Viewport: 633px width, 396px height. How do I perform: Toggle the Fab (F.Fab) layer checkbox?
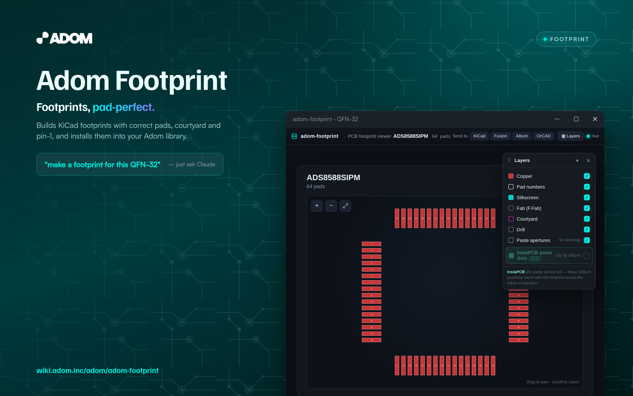tap(587, 208)
